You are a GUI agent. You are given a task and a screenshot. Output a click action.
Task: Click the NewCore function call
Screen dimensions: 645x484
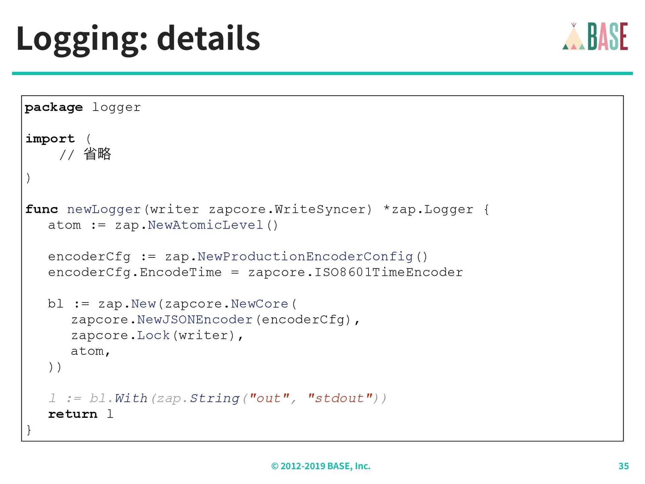259,304
